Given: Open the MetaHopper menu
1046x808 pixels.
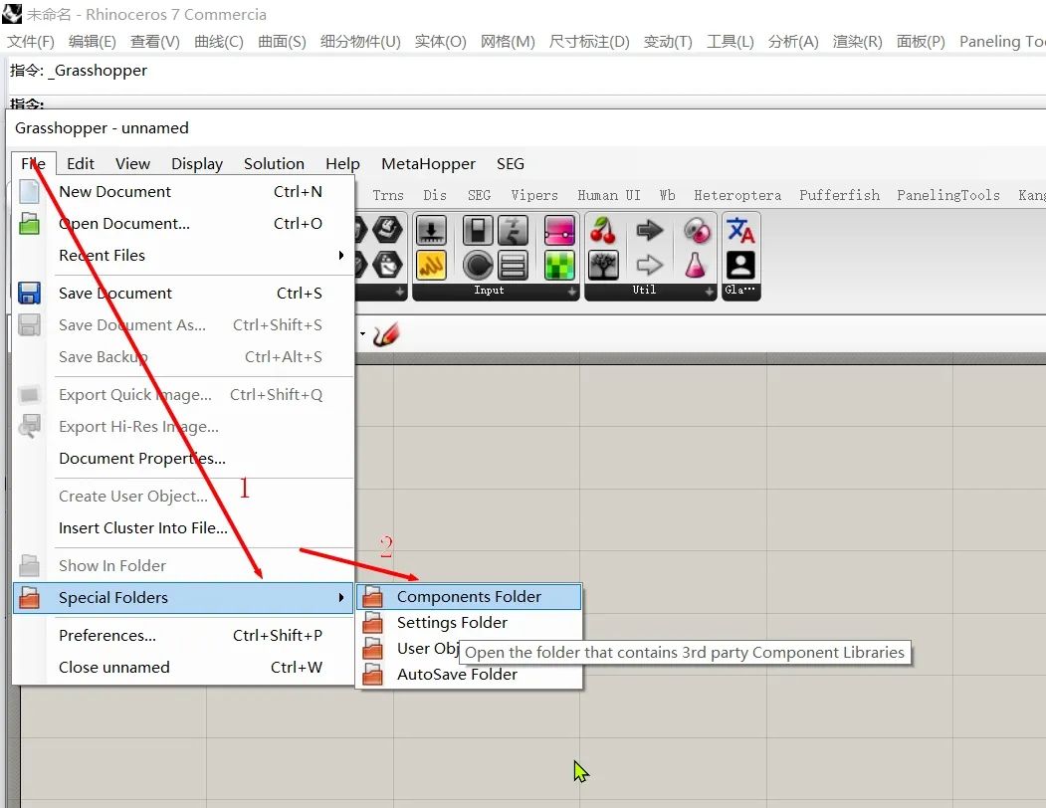Looking at the screenshot, I should 428,163.
